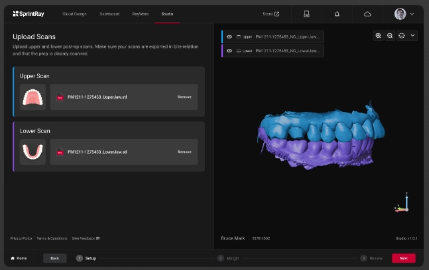Open the RayWare tab
The width and height of the screenshot is (429, 270).
click(x=140, y=13)
